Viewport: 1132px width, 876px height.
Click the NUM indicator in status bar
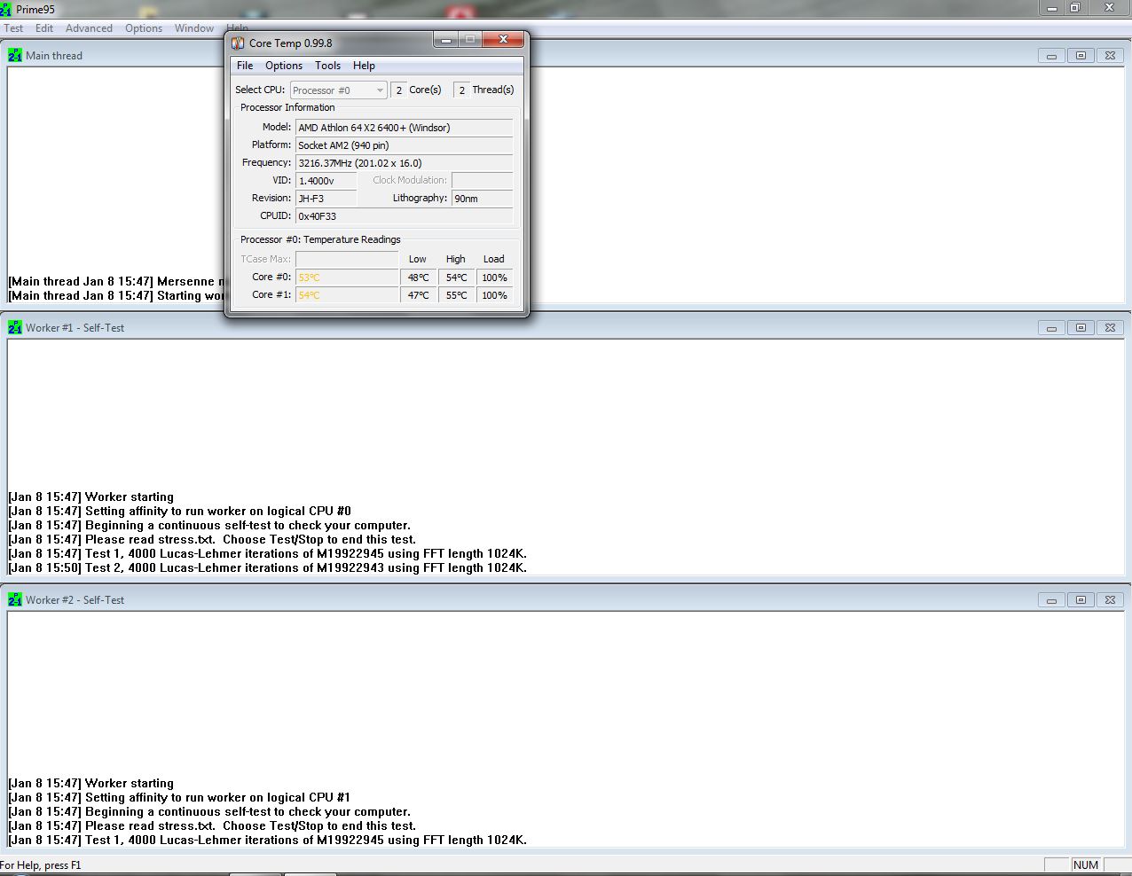[1085, 865]
